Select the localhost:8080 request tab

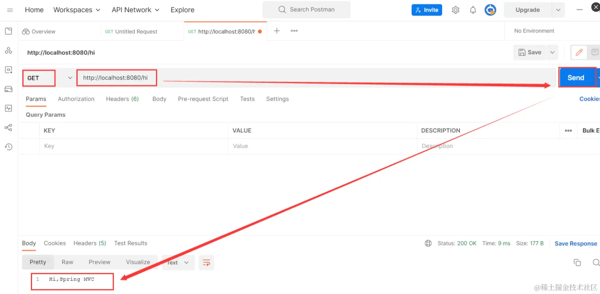(225, 32)
